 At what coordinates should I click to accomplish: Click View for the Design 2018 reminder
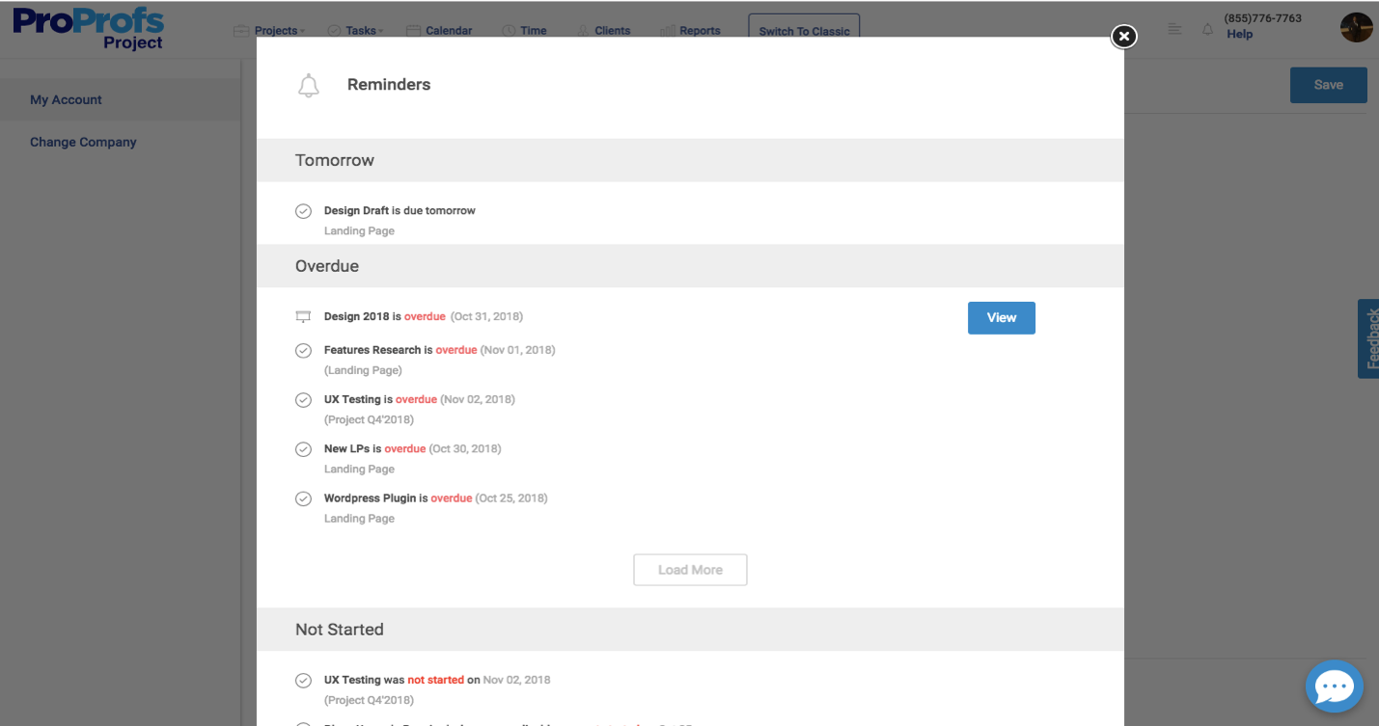(1001, 317)
